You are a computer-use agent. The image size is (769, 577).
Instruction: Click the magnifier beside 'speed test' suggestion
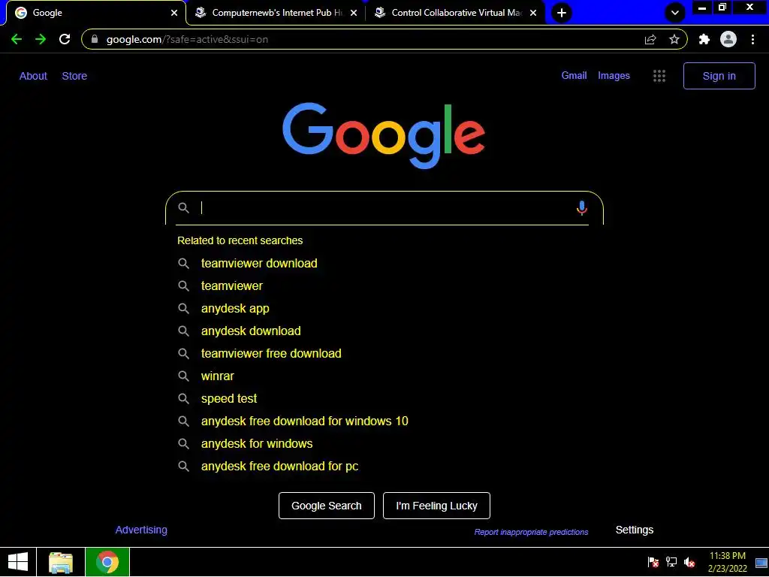(x=183, y=398)
